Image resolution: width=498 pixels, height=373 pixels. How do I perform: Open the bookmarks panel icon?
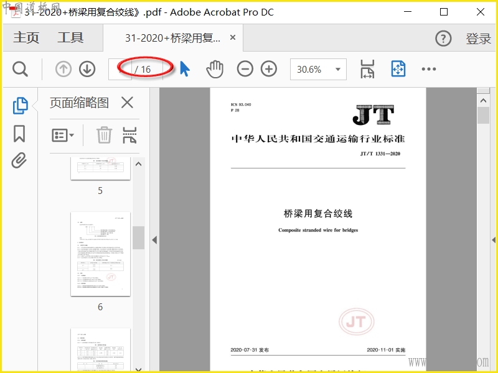(x=19, y=134)
